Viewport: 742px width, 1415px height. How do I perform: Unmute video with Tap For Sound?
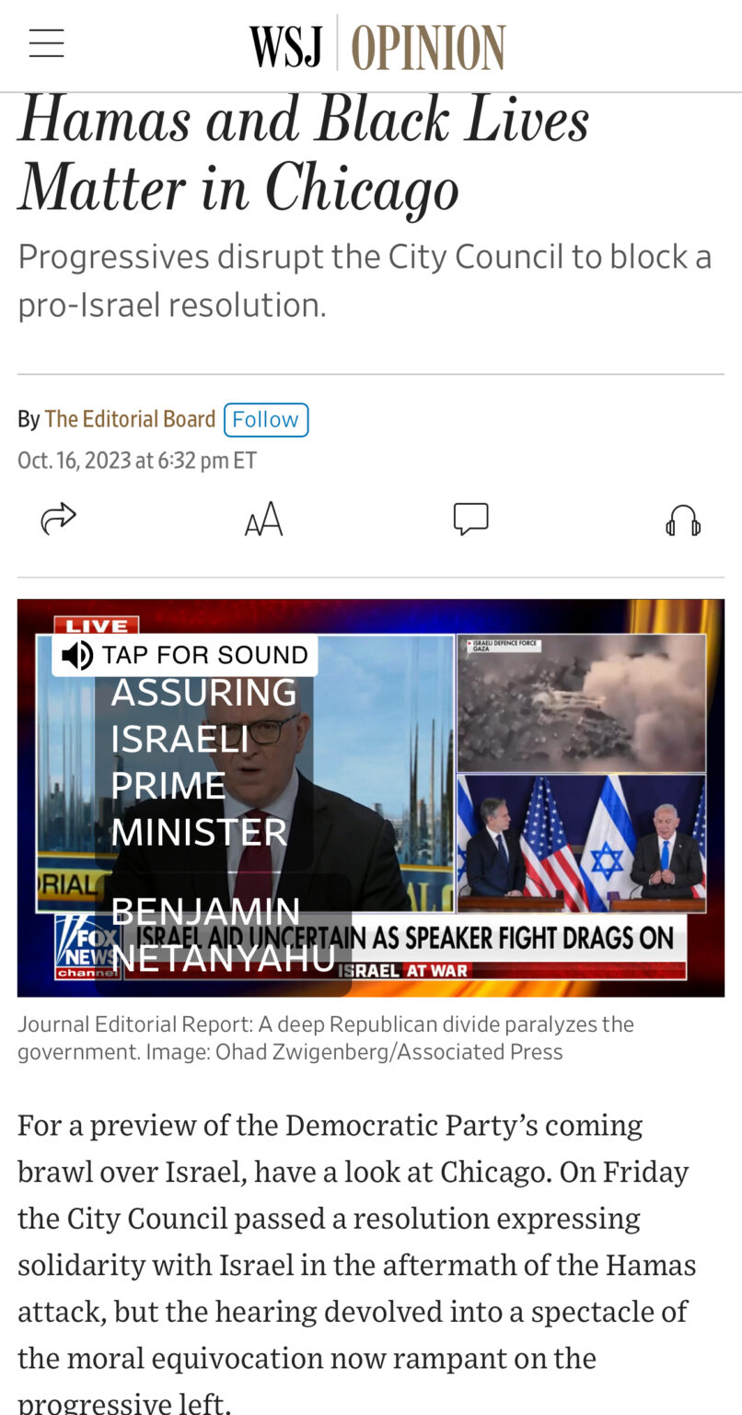[x=185, y=655]
